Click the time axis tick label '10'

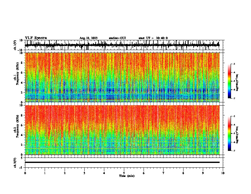tap(223, 173)
